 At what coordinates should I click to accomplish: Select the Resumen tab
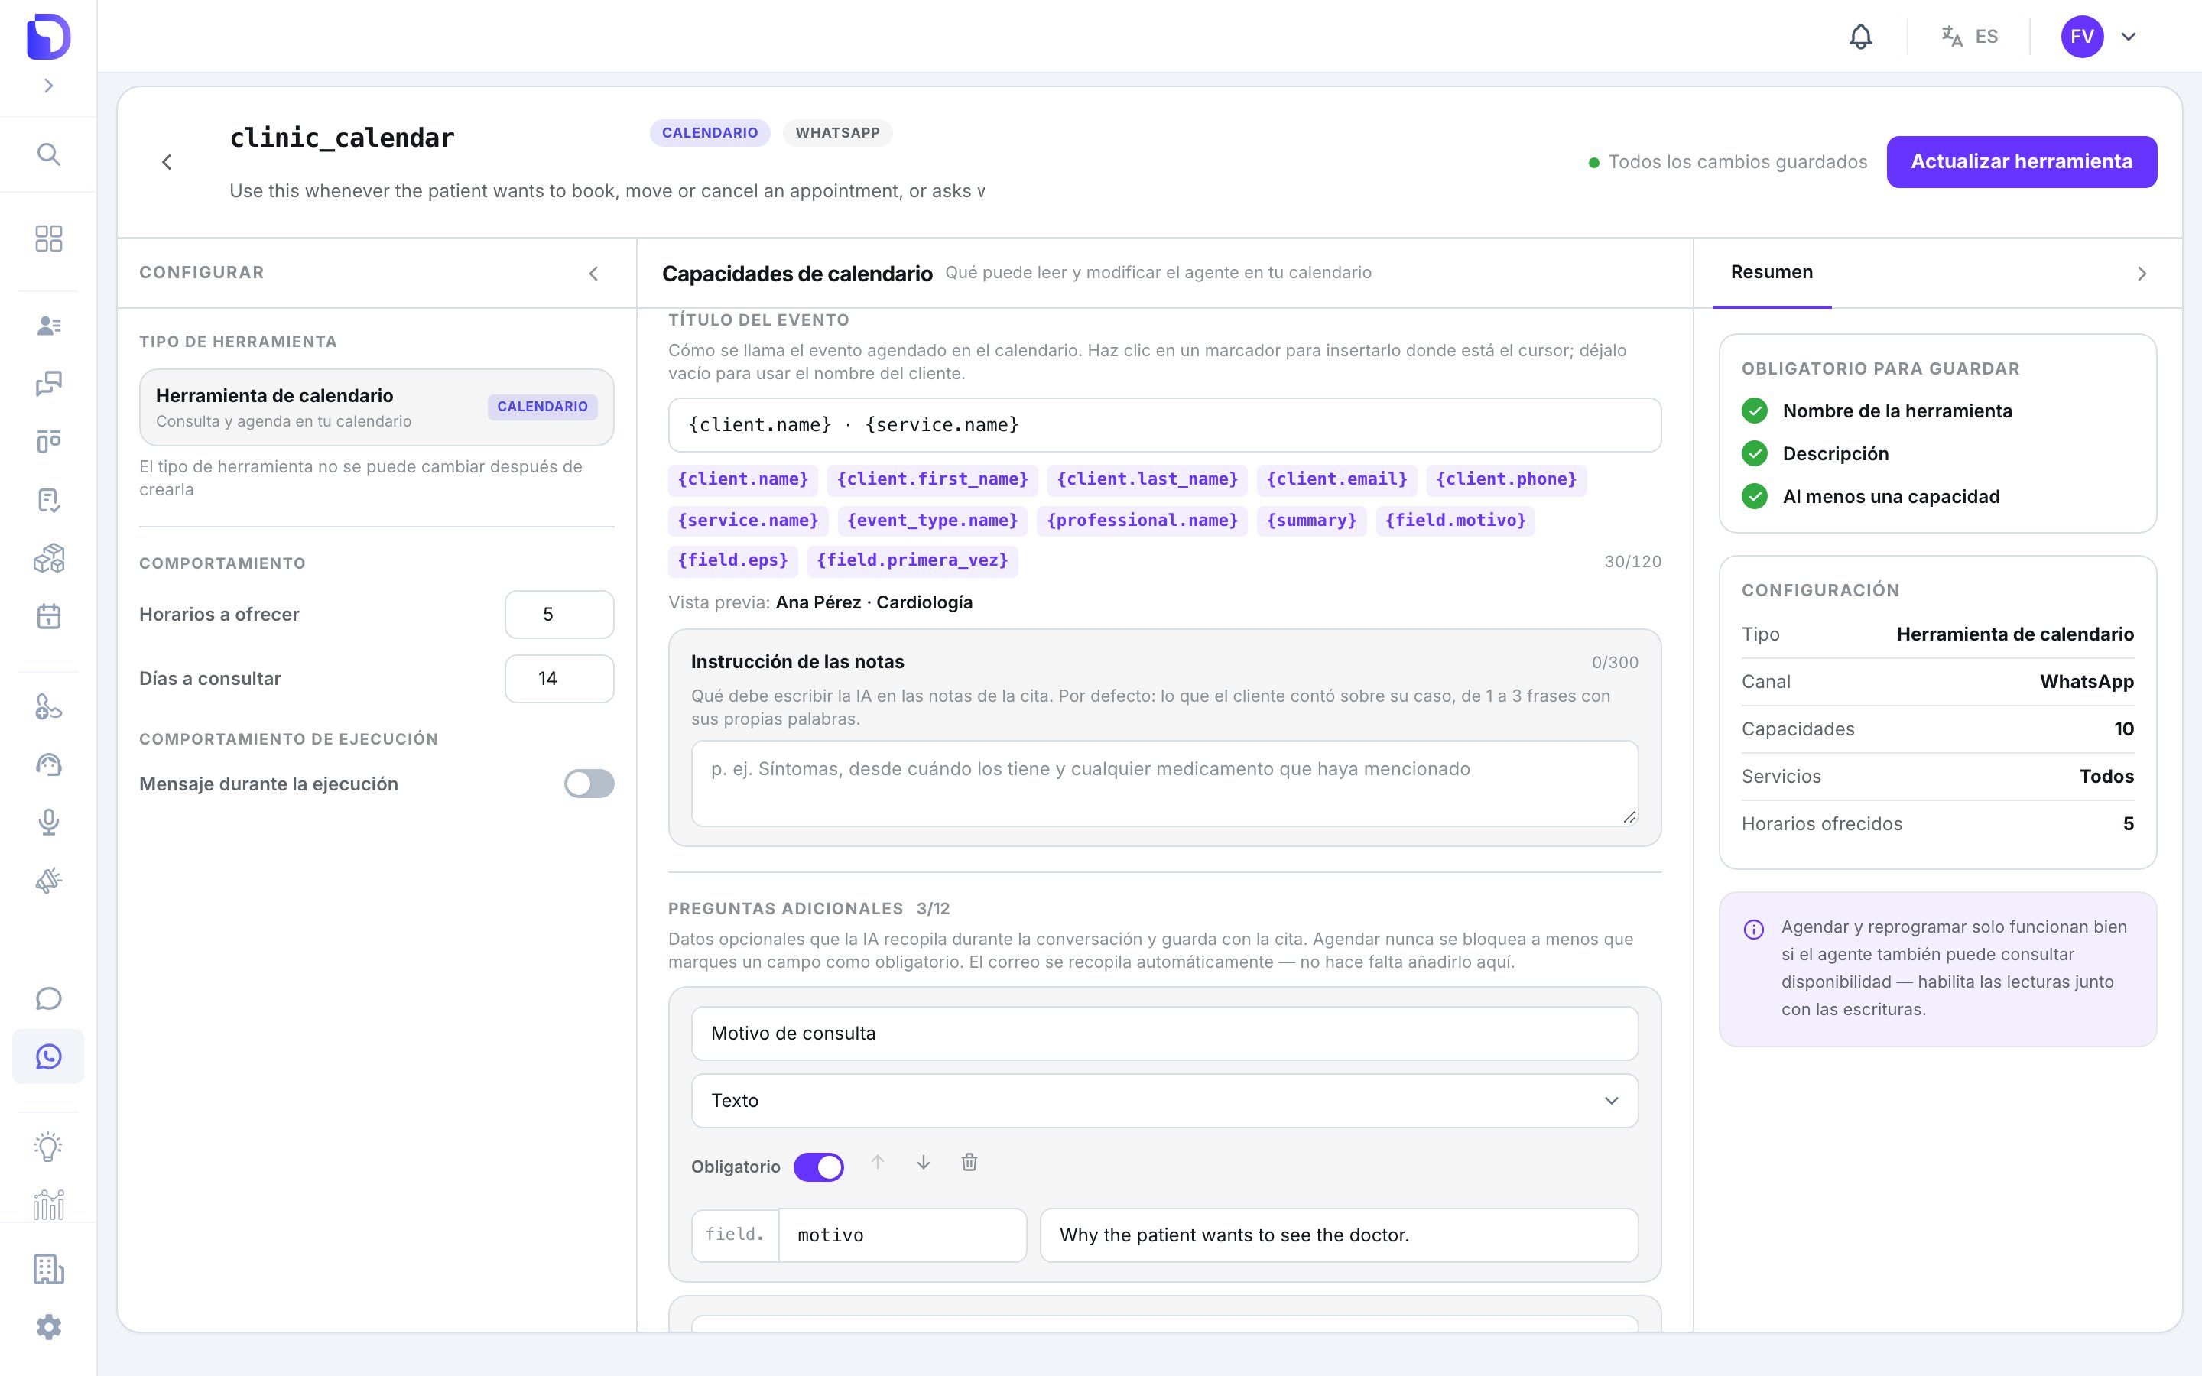(x=1771, y=272)
